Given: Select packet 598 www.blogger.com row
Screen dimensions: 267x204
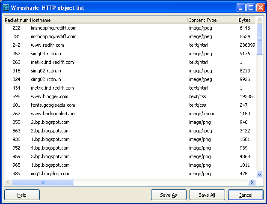Looking at the screenshot, I should pyautogui.click(x=130, y=96).
